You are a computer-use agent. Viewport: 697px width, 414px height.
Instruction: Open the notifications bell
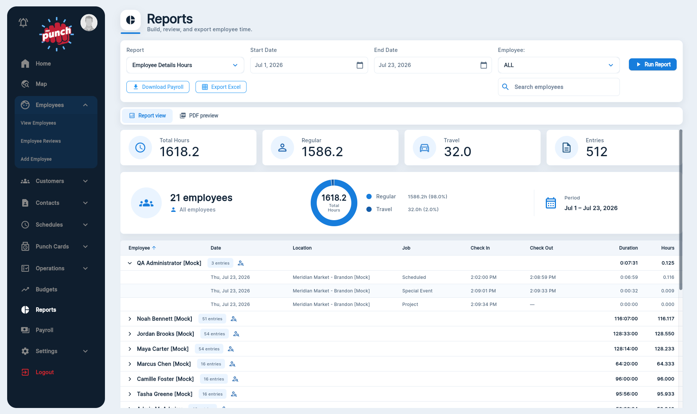(x=23, y=23)
